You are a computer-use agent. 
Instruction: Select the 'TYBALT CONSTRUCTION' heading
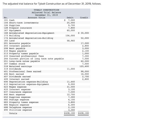46,10
